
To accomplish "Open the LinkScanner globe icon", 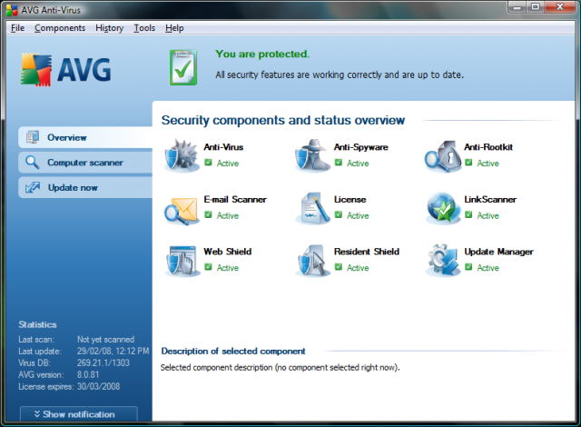I will pos(443,208).
